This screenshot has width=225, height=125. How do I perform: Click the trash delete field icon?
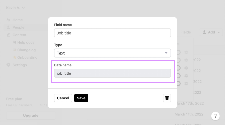click(x=167, y=98)
